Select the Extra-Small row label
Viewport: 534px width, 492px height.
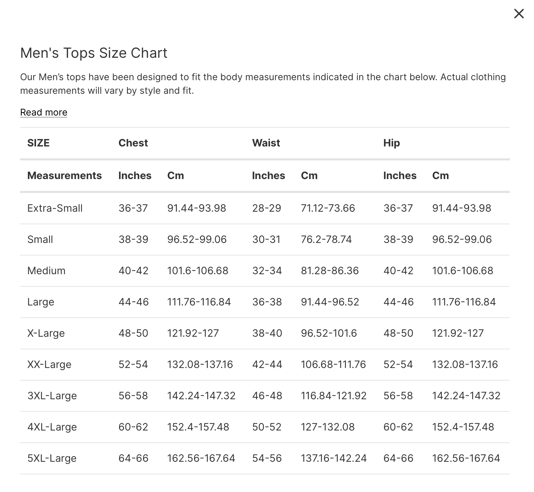point(55,208)
